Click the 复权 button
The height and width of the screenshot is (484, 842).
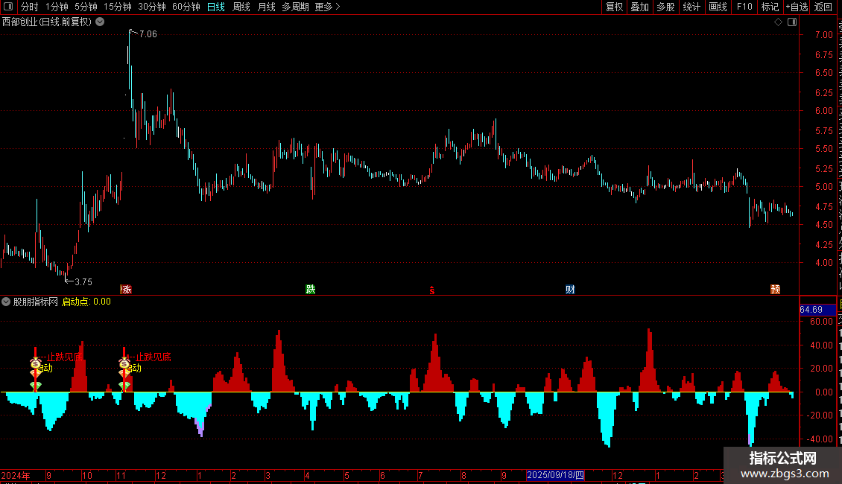click(x=614, y=7)
